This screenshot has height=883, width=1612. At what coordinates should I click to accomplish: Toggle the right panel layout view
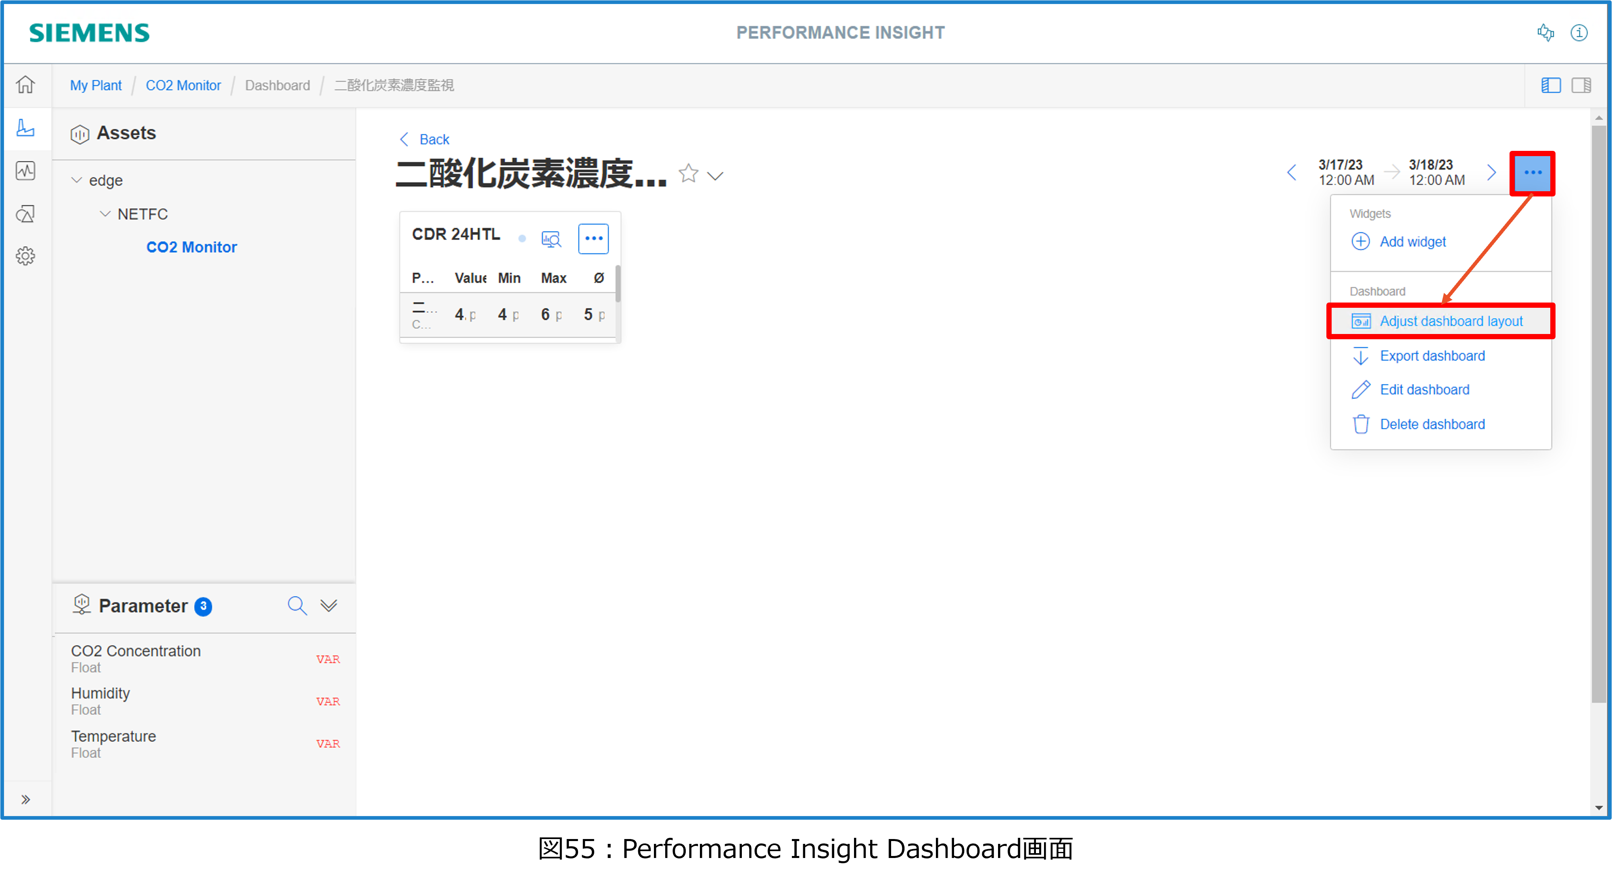coord(1581,85)
